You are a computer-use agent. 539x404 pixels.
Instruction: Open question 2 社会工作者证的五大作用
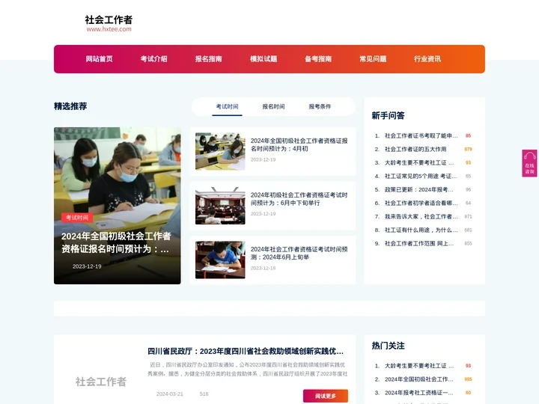[x=415, y=149]
